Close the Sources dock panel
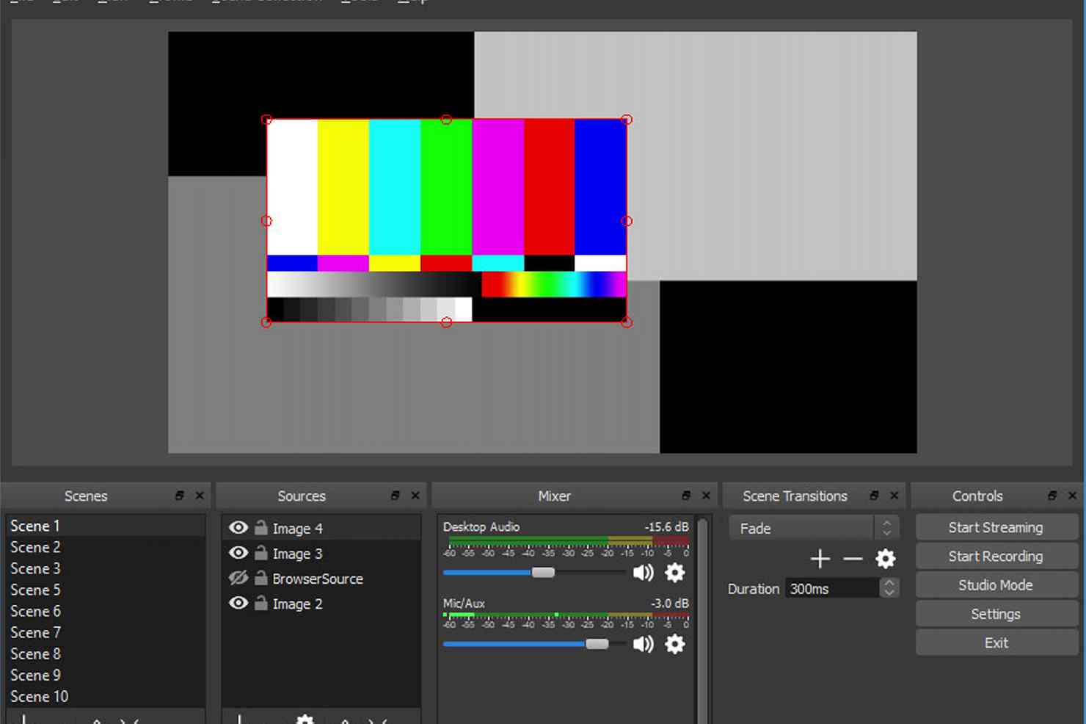Image resolution: width=1086 pixels, height=724 pixels. [415, 496]
